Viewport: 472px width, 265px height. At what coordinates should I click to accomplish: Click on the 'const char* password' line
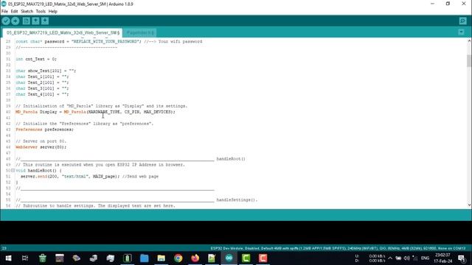pyautogui.click(x=109, y=41)
